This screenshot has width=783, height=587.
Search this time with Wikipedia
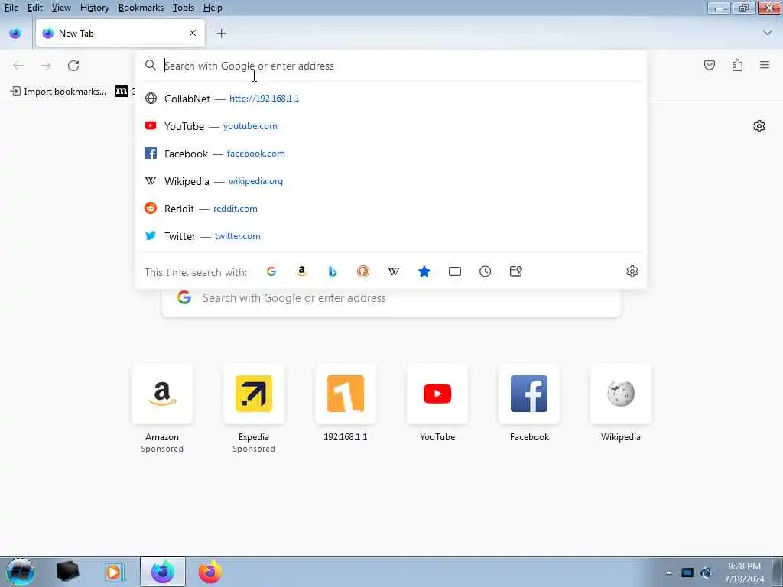point(394,271)
